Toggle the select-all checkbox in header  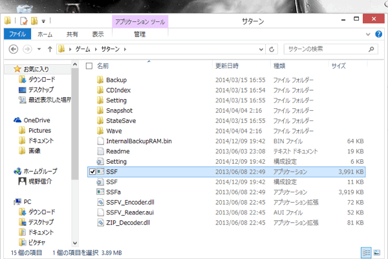tap(89, 65)
